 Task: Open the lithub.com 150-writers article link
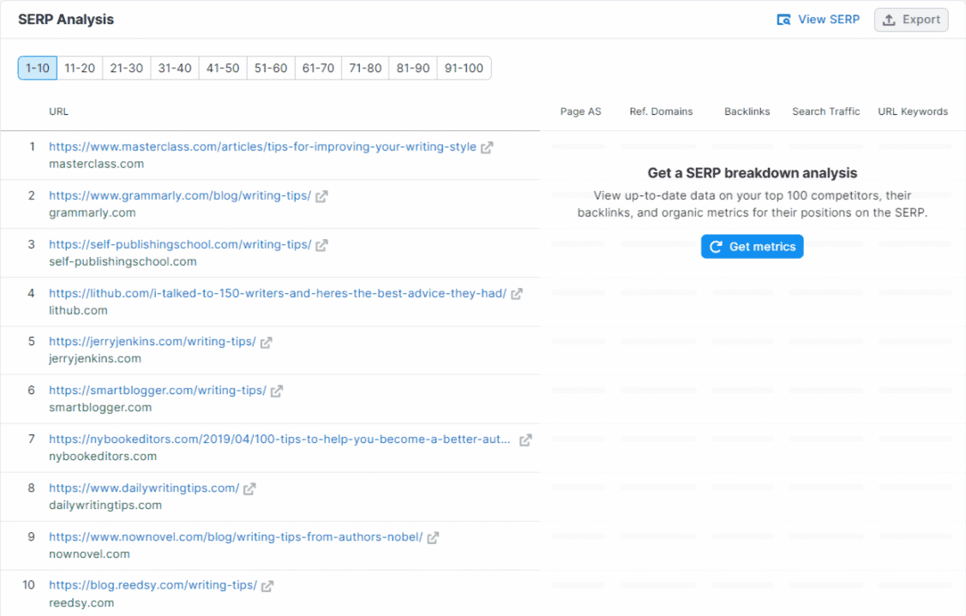click(x=278, y=293)
